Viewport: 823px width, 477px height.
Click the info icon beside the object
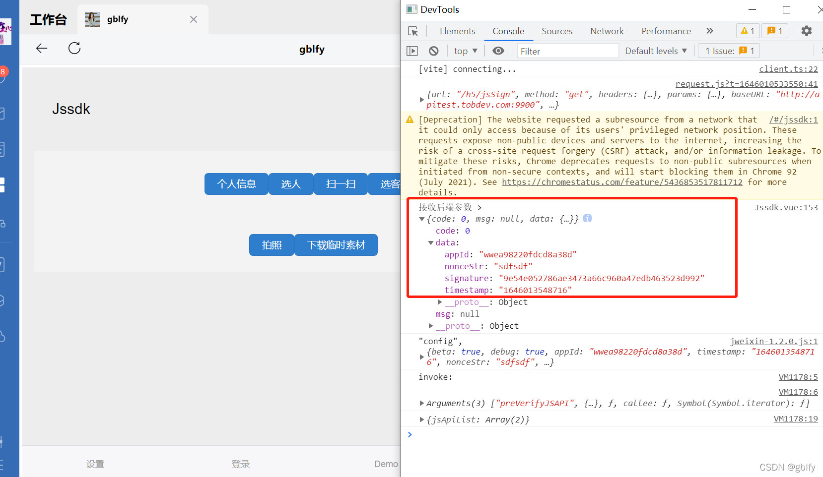[x=587, y=218]
